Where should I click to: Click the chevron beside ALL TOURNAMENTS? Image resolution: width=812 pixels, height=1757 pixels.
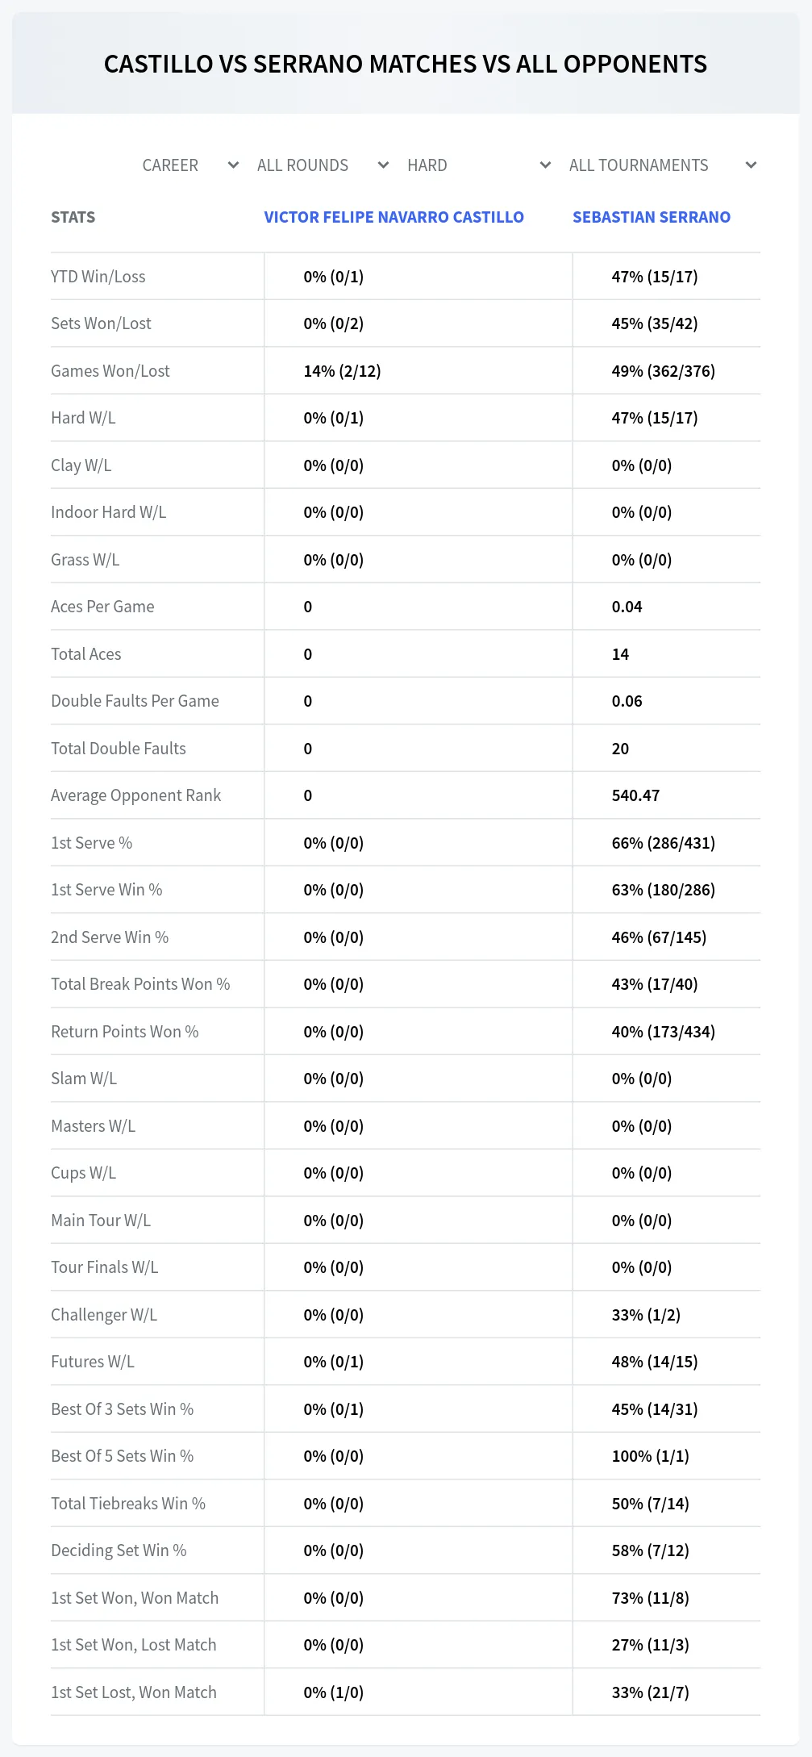click(751, 165)
